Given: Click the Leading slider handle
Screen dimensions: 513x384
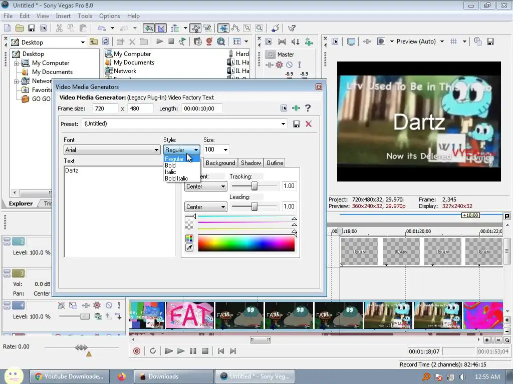Looking at the screenshot, I should coord(254,206).
